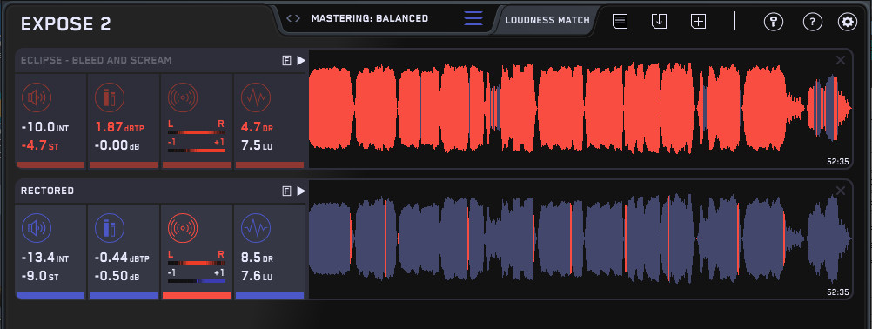Remove the Eclipse track with its X button

coord(841,61)
